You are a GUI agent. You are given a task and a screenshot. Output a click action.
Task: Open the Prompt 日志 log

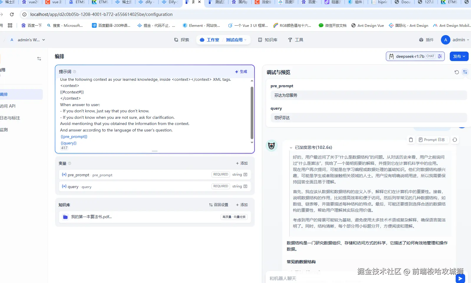(x=432, y=140)
